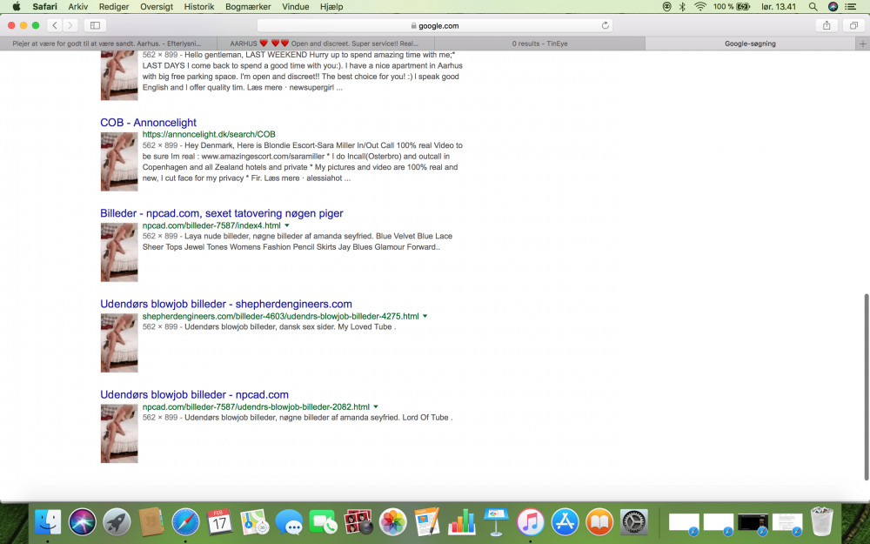The width and height of the screenshot is (870, 544).
Task: Open the 'COB - Annoncelight' result link
Action: pos(148,123)
